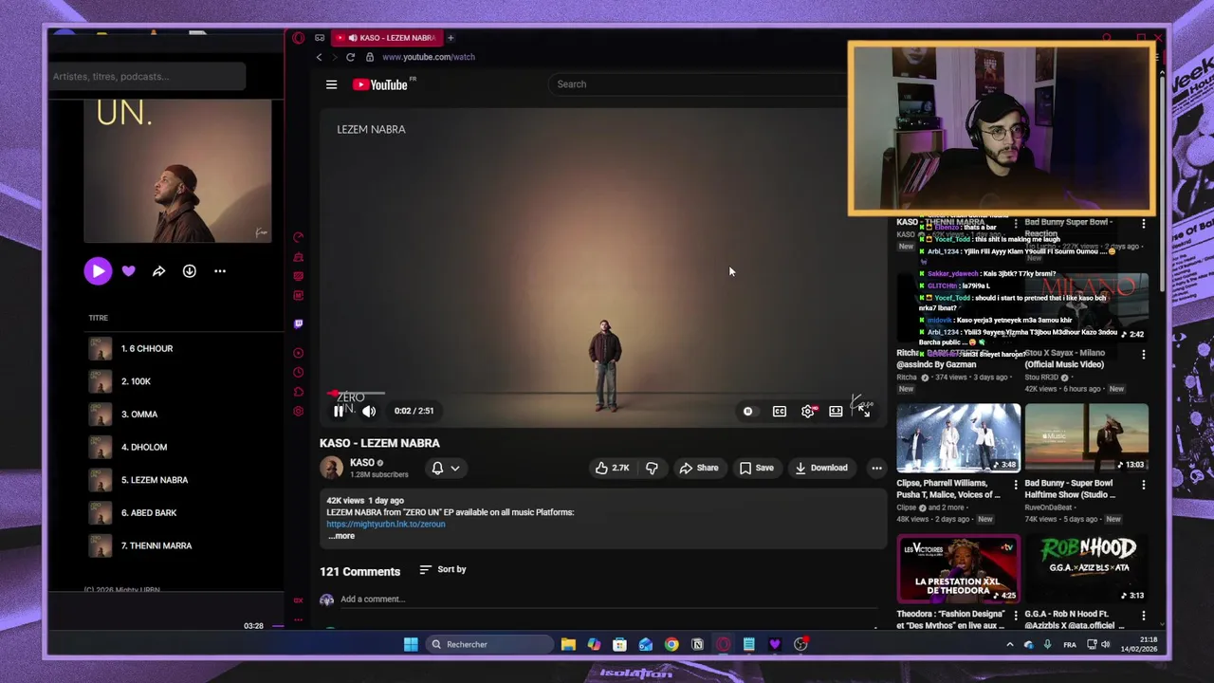Screen dimensions: 1214x683
Task: Toggle the YouTube autoplay switch
Action: (748, 411)
